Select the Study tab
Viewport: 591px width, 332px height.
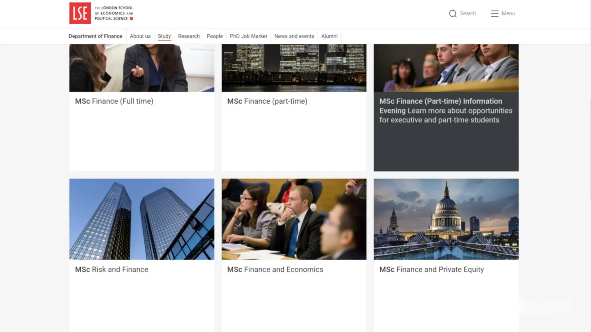pos(164,36)
